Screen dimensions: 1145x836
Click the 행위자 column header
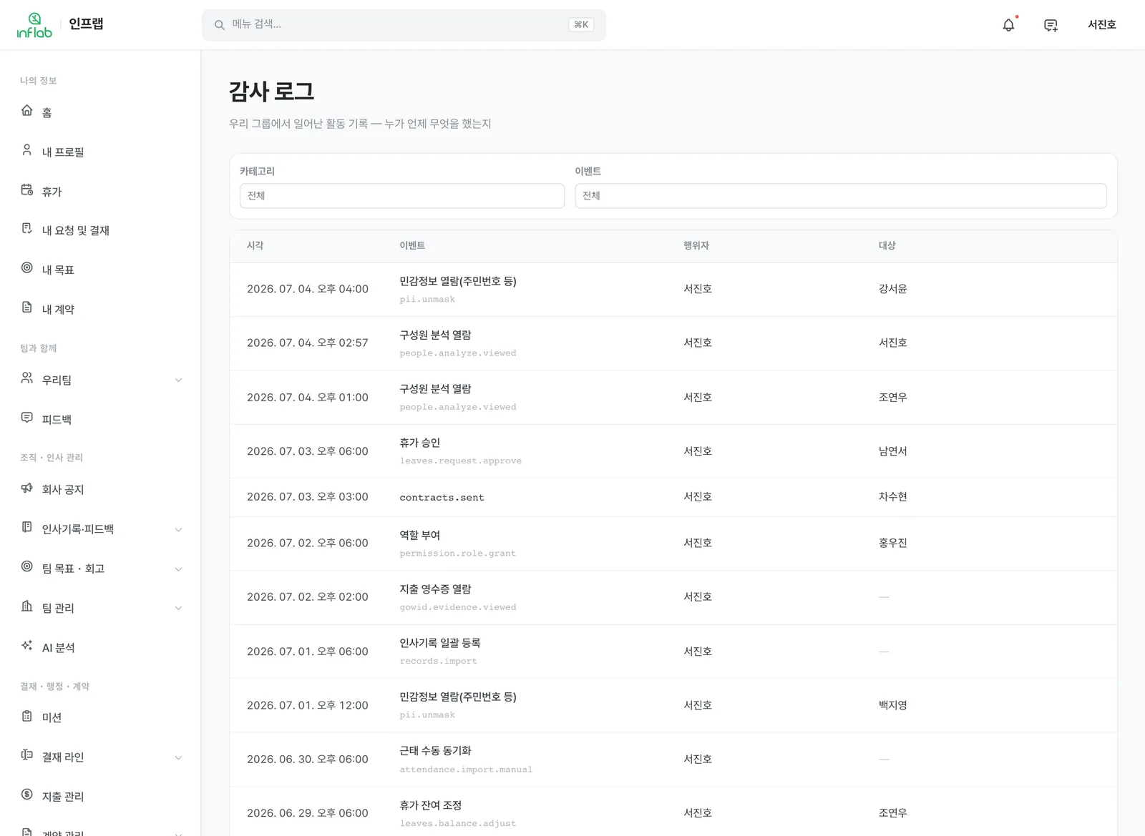pyautogui.click(x=696, y=245)
